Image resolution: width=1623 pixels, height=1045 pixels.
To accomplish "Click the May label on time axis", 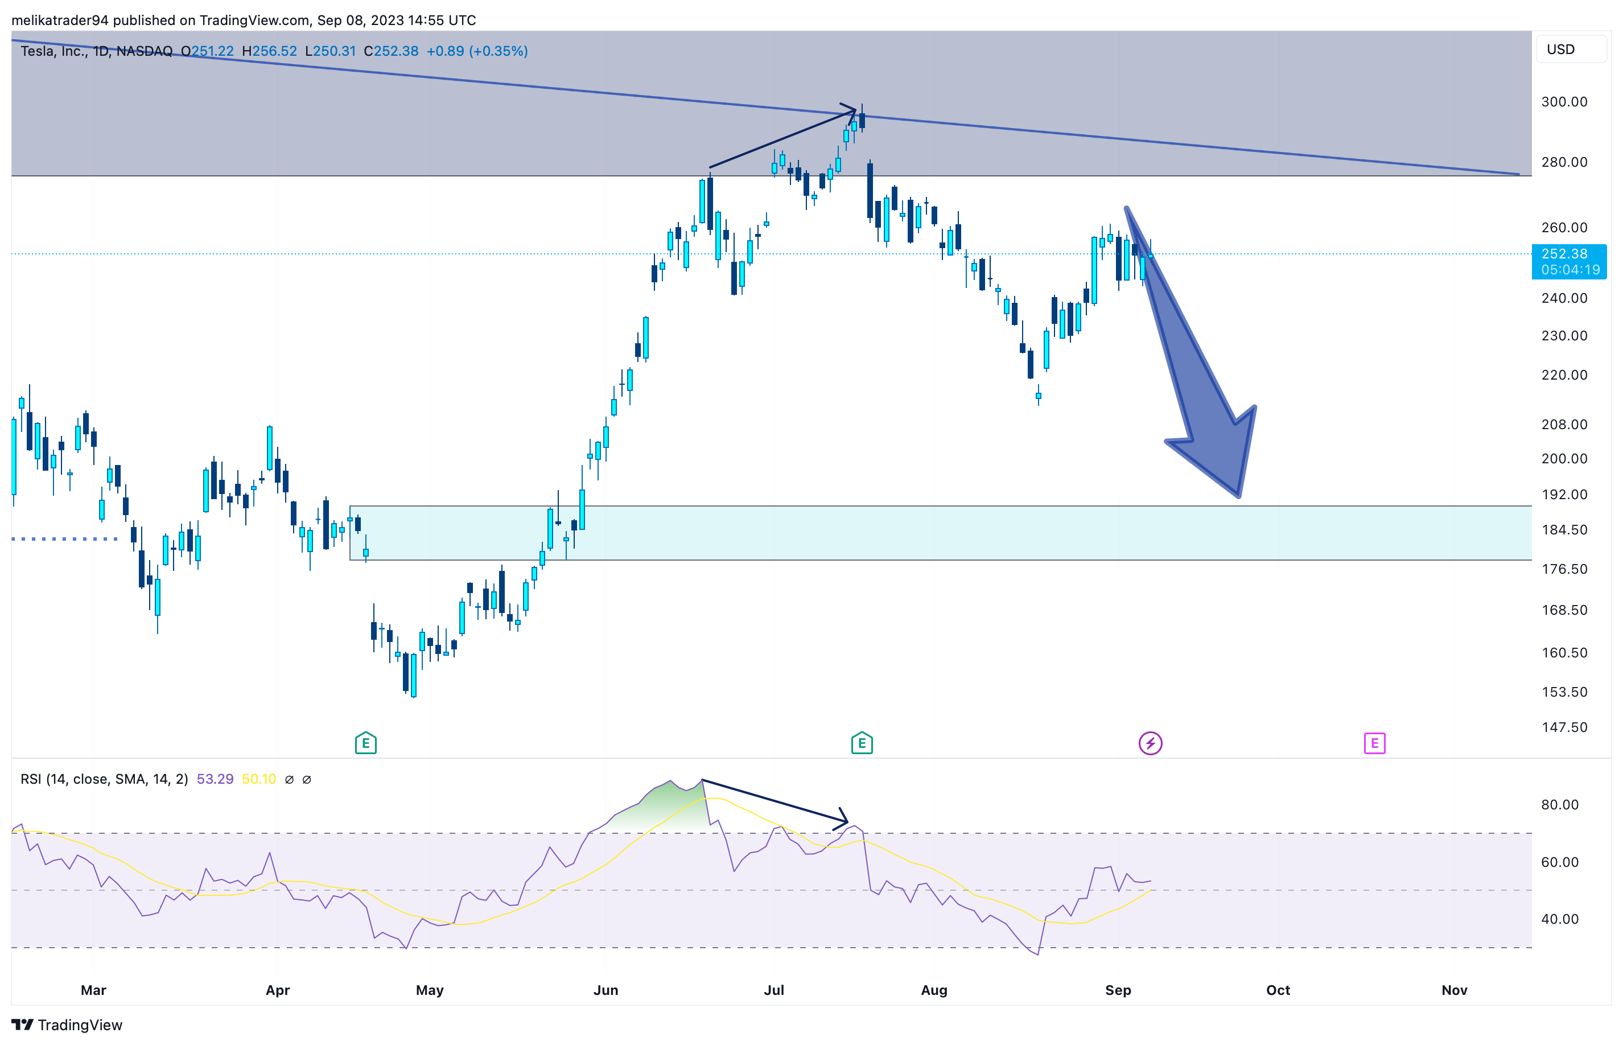I will click(x=430, y=990).
